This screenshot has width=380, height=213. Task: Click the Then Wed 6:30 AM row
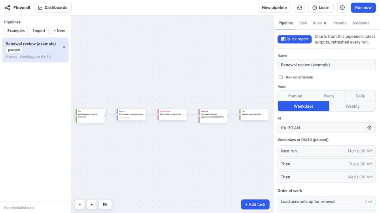(x=327, y=177)
